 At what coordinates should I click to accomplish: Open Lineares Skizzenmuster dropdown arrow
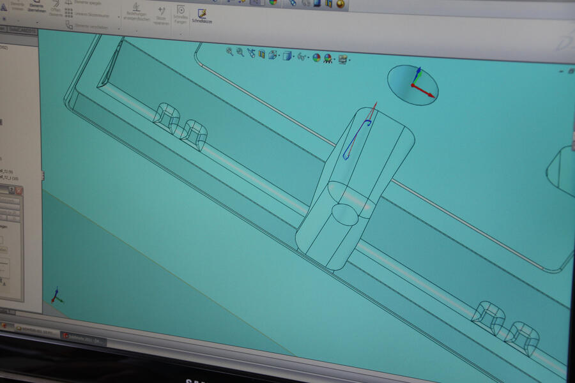[118, 17]
